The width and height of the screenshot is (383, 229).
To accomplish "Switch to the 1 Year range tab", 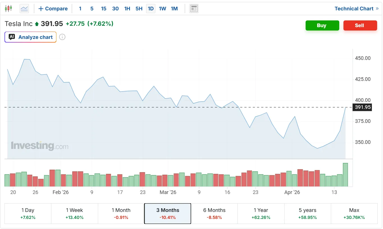I will point(261,213).
